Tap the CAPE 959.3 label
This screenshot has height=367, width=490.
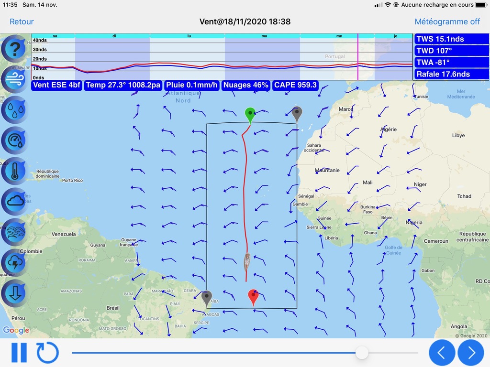(295, 85)
